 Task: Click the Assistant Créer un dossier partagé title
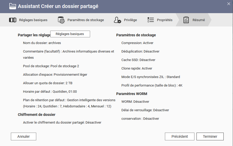(x=58, y=6)
